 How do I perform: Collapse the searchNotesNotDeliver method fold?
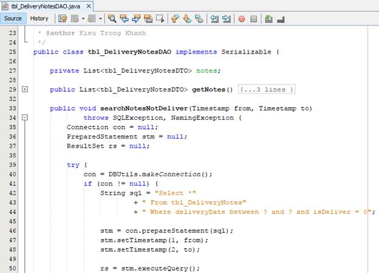point(25,117)
